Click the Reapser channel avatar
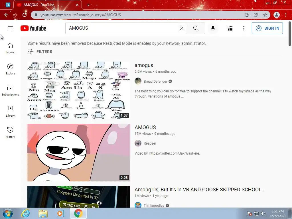The image size is (292, 219). [138, 143]
